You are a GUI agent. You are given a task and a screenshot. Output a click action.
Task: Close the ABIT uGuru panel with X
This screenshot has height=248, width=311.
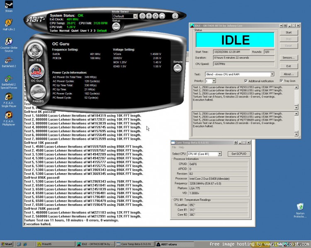pyautogui.click(x=175, y=16)
